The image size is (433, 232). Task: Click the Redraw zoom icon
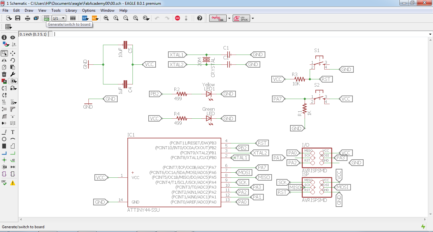tap(136, 18)
